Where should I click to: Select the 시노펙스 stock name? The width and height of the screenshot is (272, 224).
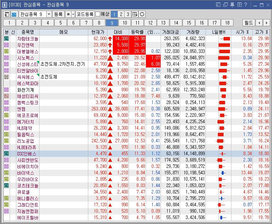26,58
